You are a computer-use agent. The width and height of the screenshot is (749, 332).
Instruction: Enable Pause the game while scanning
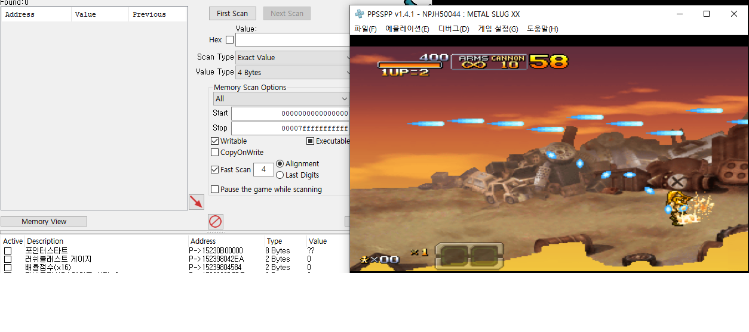(x=215, y=190)
